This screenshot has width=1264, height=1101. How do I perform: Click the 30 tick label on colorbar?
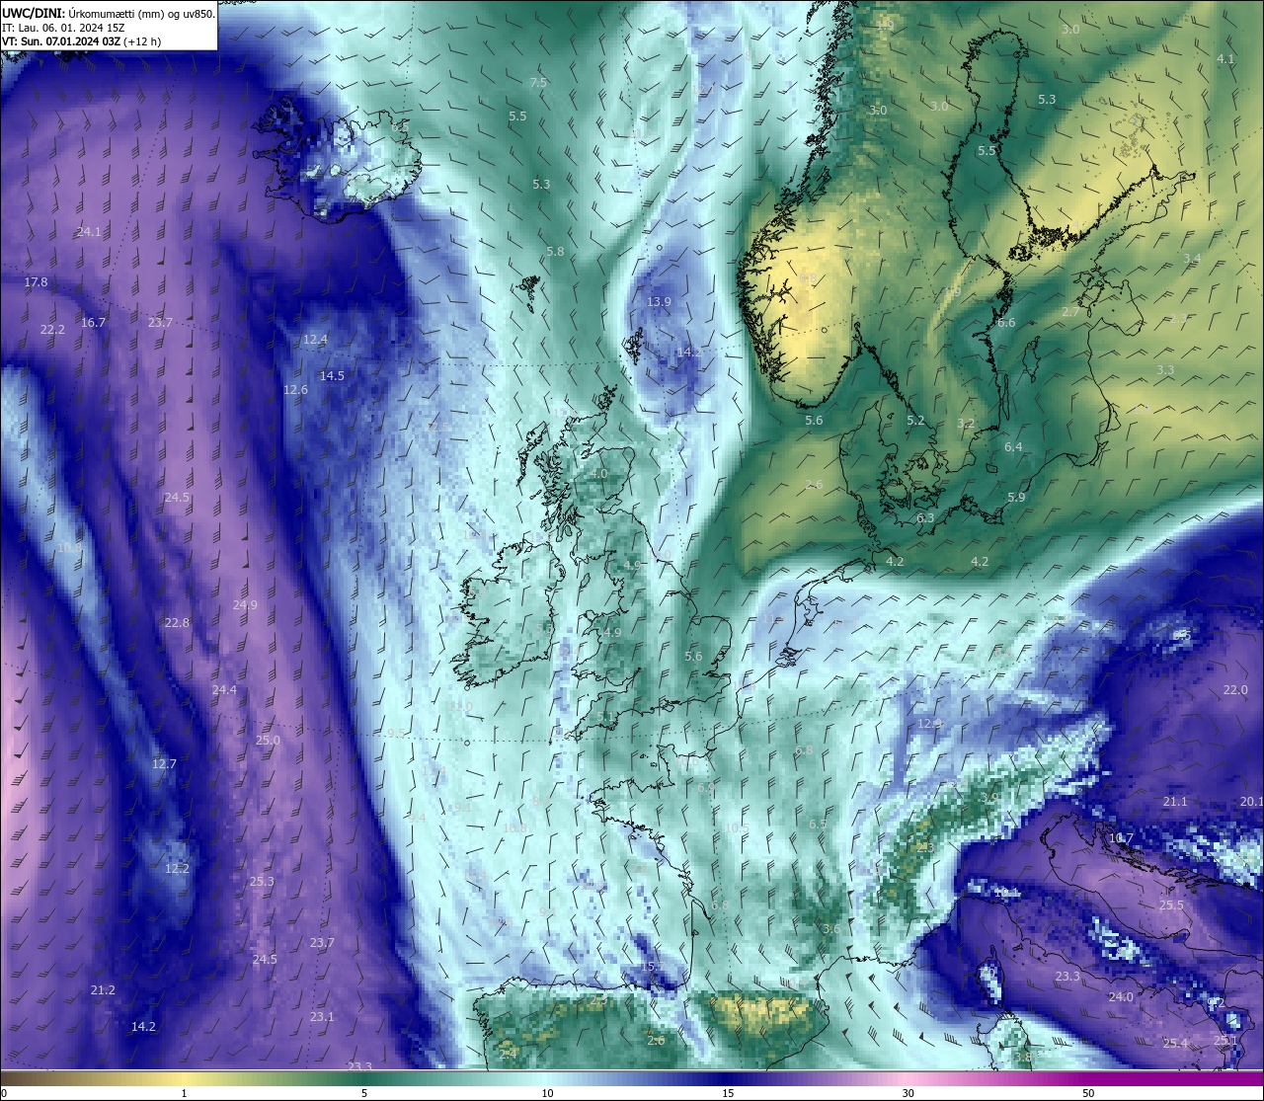[x=908, y=1093]
